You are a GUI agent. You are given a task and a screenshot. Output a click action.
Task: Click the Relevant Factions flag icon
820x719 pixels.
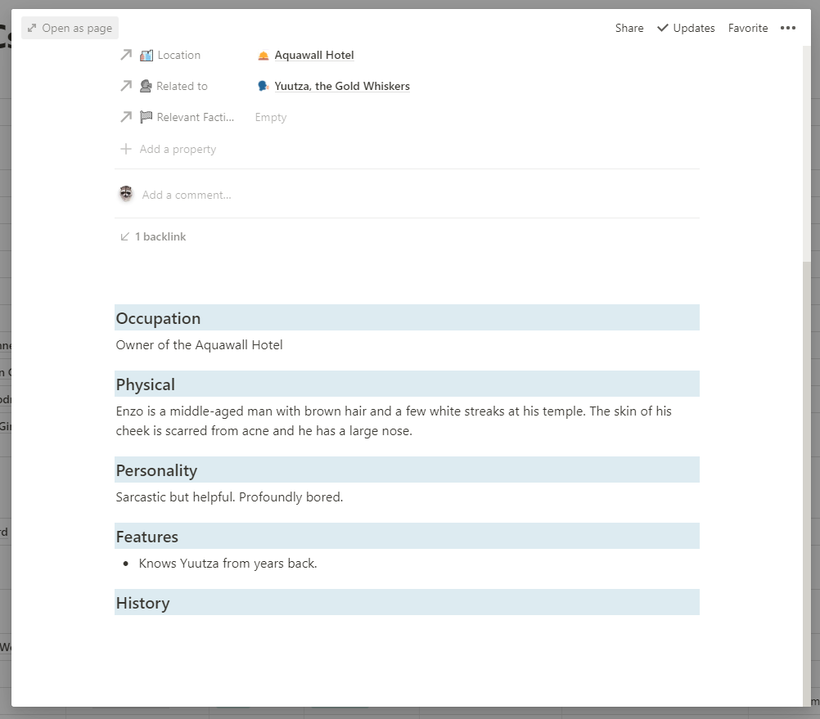pyautogui.click(x=146, y=117)
